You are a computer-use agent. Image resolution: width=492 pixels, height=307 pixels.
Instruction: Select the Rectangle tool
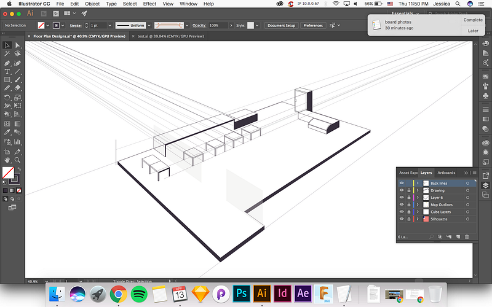point(7,80)
